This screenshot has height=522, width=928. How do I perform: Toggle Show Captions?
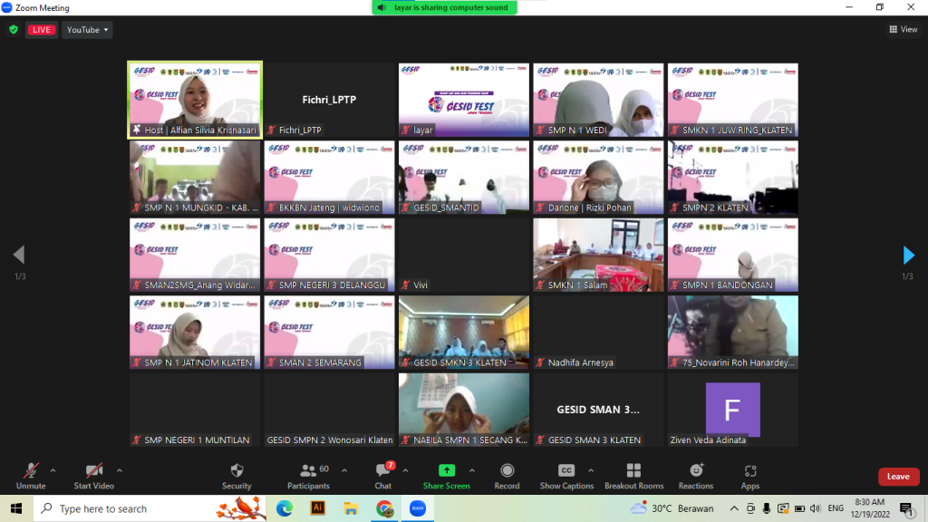coord(566,471)
